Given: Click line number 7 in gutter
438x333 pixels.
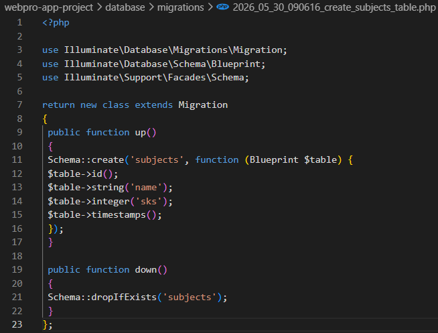Looking at the screenshot, I should pyautogui.click(x=19, y=105).
